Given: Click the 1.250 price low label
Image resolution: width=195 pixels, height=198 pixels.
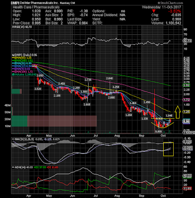Looking at the screenshot, I should pos(129,115).
